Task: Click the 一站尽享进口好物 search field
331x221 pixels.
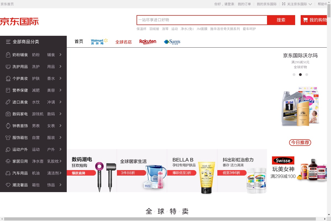Action: click(202, 20)
